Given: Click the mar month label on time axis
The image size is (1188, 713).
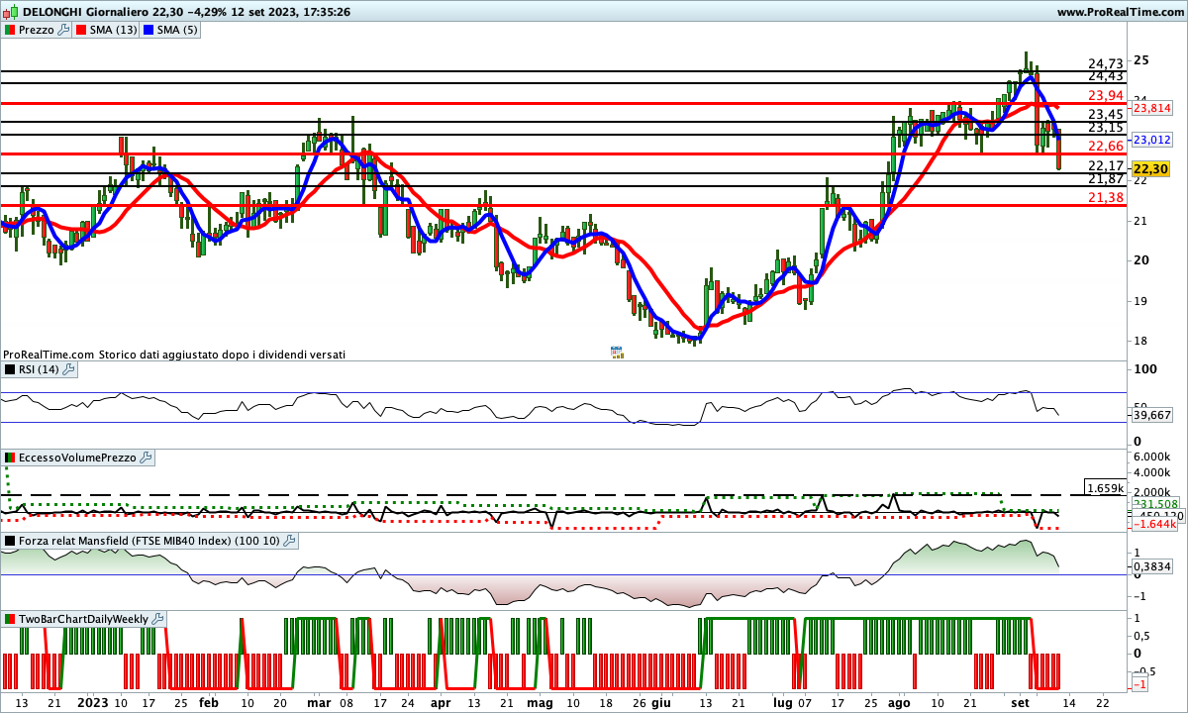Looking at the screenshot, I should (319, 701).
